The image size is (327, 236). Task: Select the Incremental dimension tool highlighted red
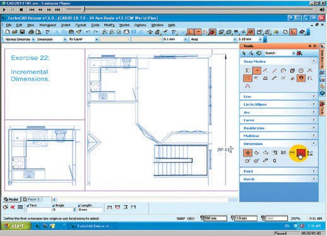coord(301,154)
